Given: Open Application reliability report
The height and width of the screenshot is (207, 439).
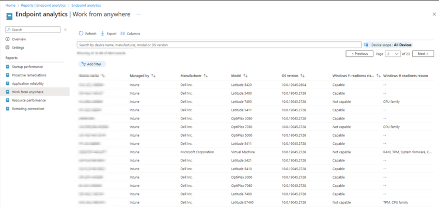Looking at the screenshot, I should (28, 84).
